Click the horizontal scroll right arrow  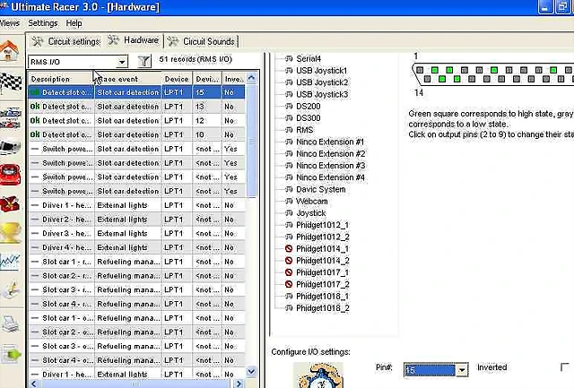(x=239, y=384)
